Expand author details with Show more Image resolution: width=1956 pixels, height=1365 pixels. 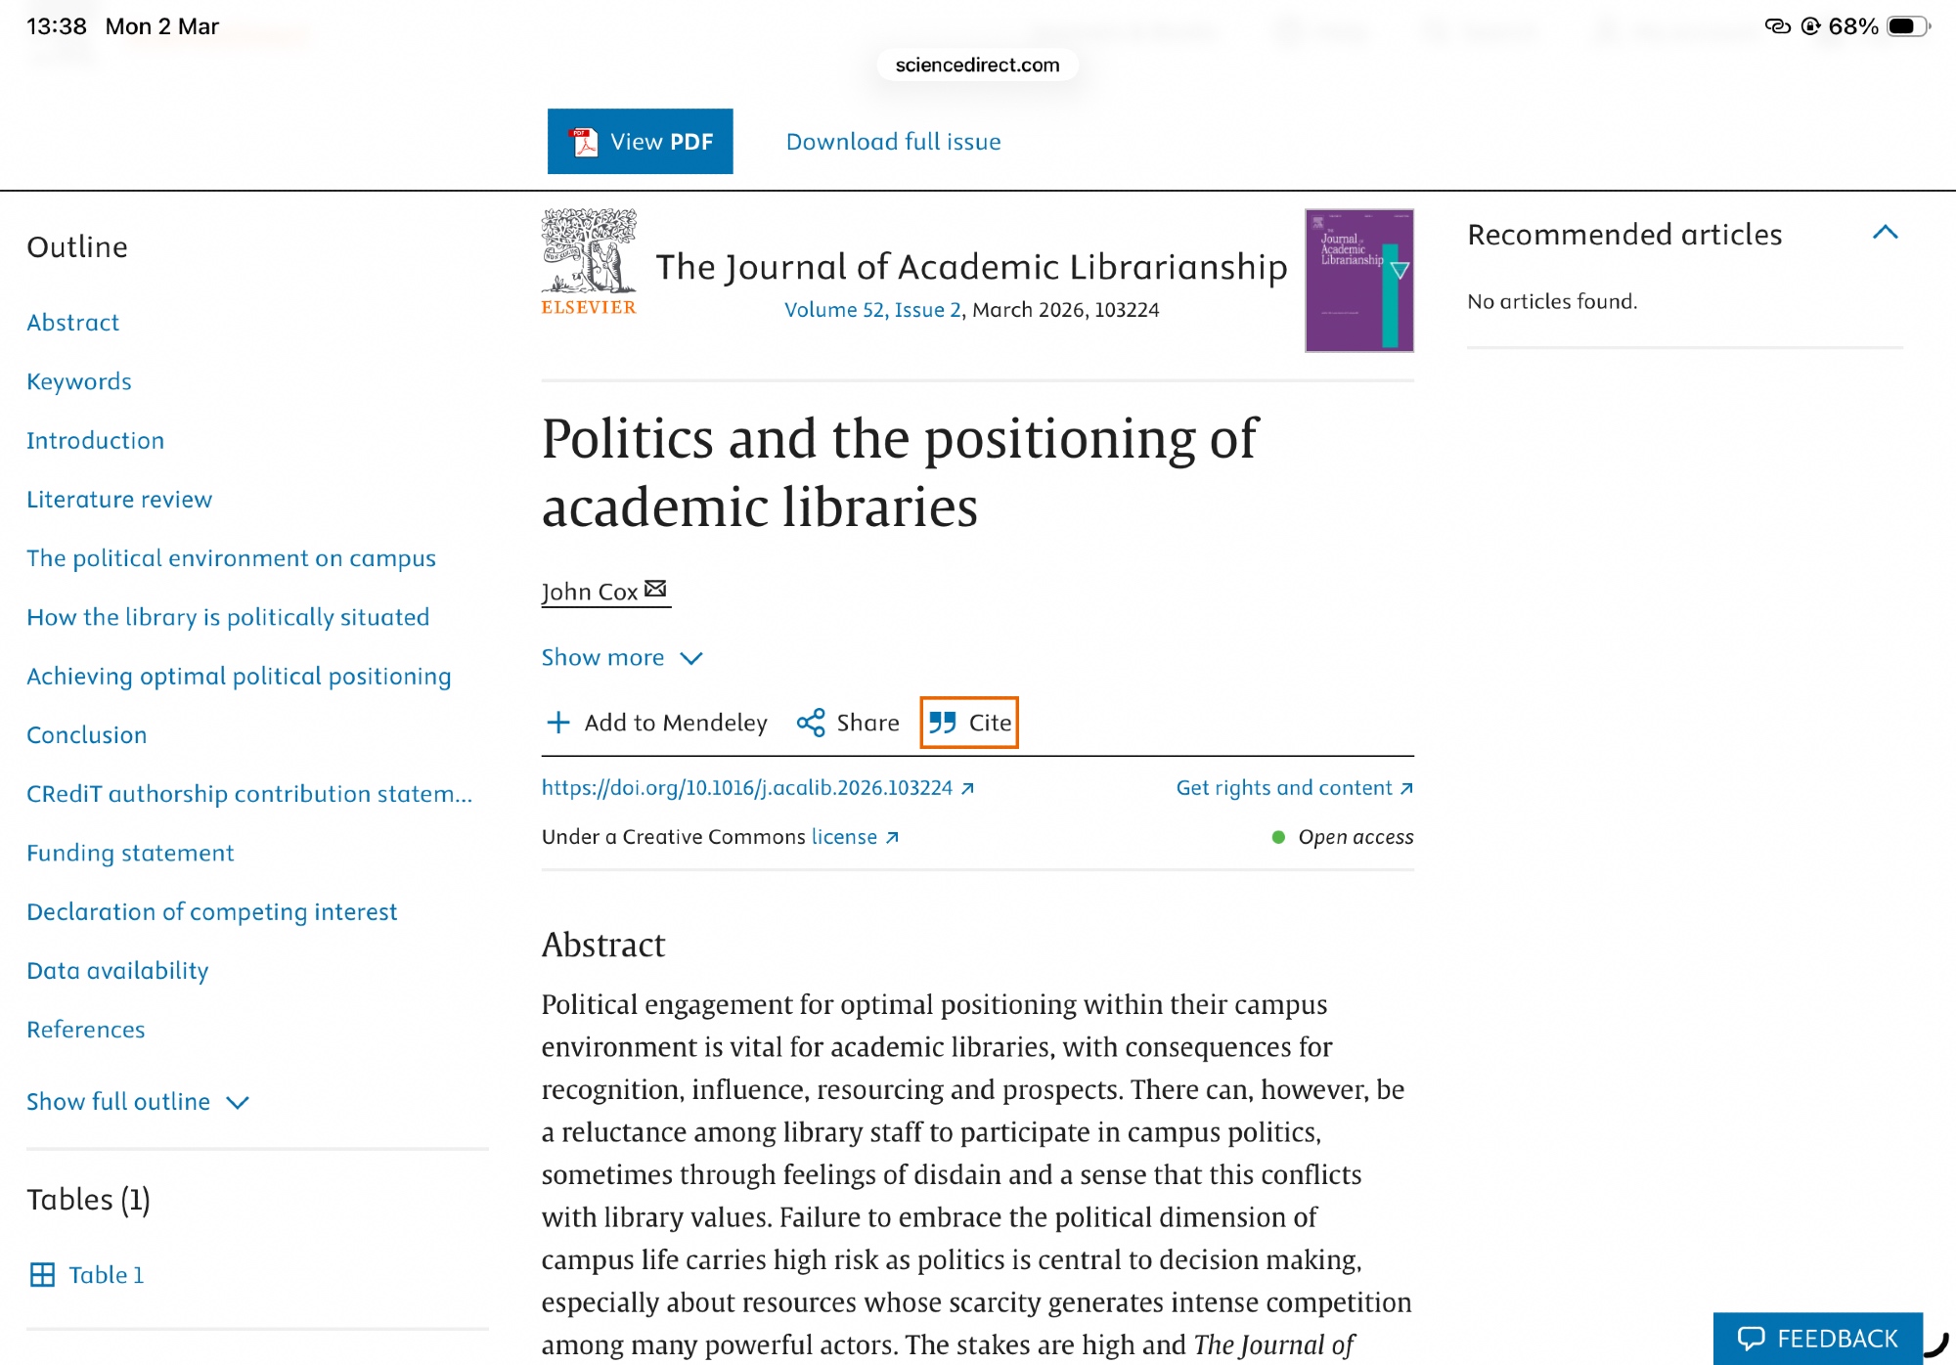621,658
